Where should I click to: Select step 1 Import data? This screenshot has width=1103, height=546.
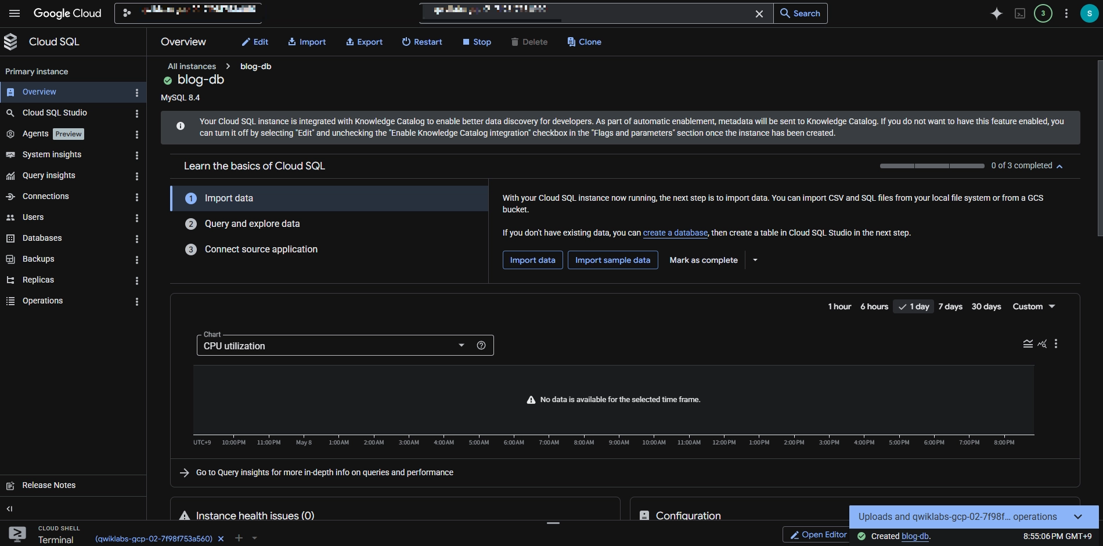pyautogui.click(x=330, y=198)
